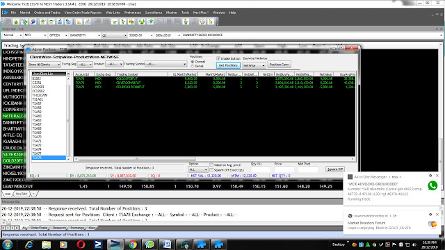Click the Mkt Prot input field
445x250 pixels.
(308, 169)
